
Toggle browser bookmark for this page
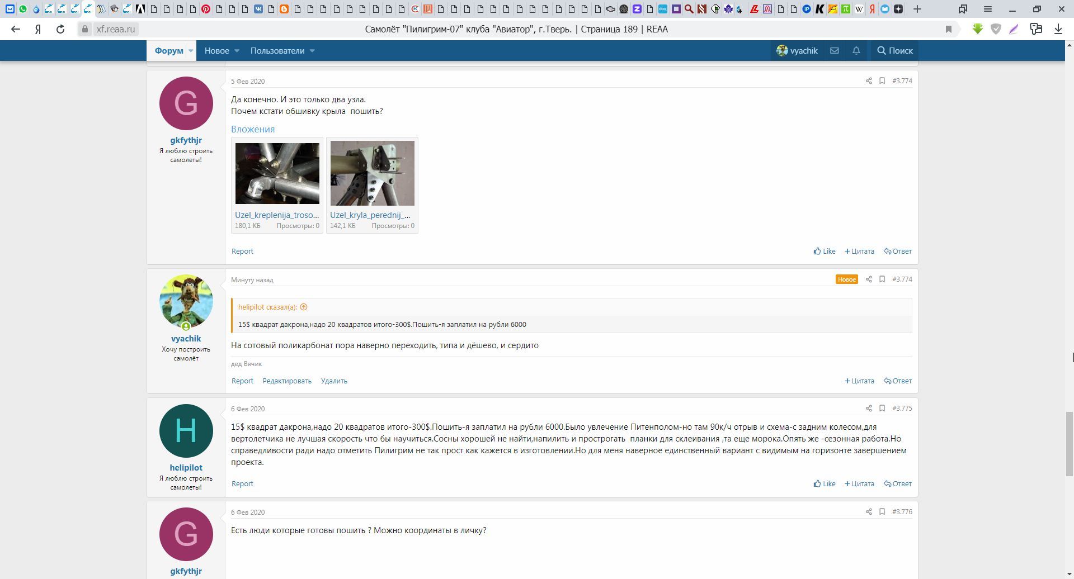948,29
